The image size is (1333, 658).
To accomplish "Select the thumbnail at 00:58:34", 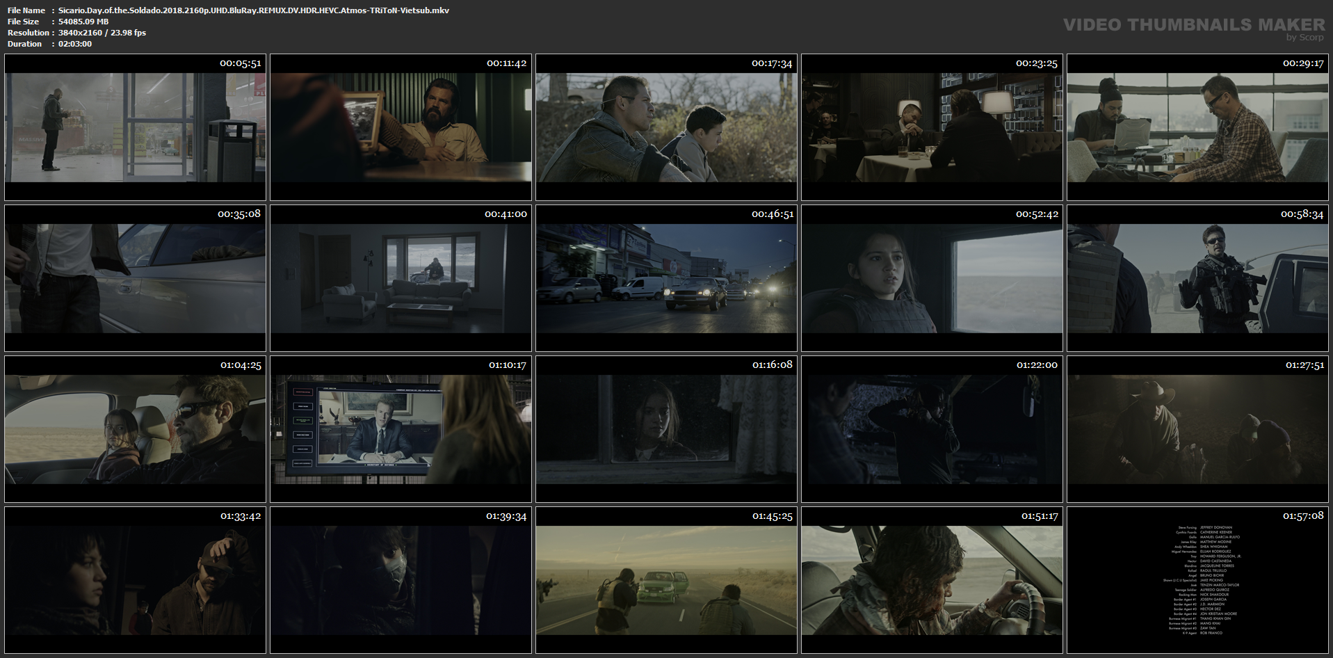I will click(1197, 278).
